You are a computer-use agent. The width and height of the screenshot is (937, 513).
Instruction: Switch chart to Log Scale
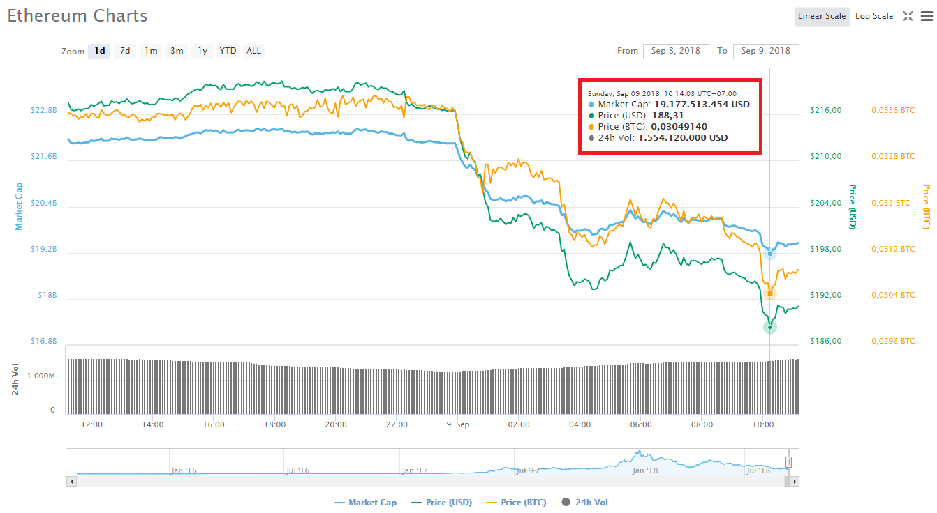(874, 16)
